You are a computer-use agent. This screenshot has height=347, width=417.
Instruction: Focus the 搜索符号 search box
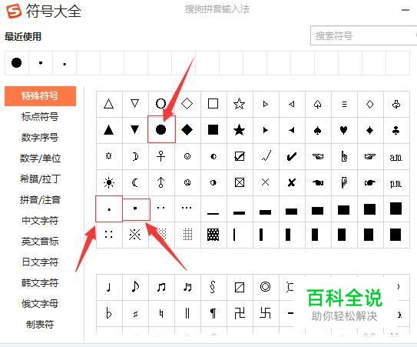(363, 35)
